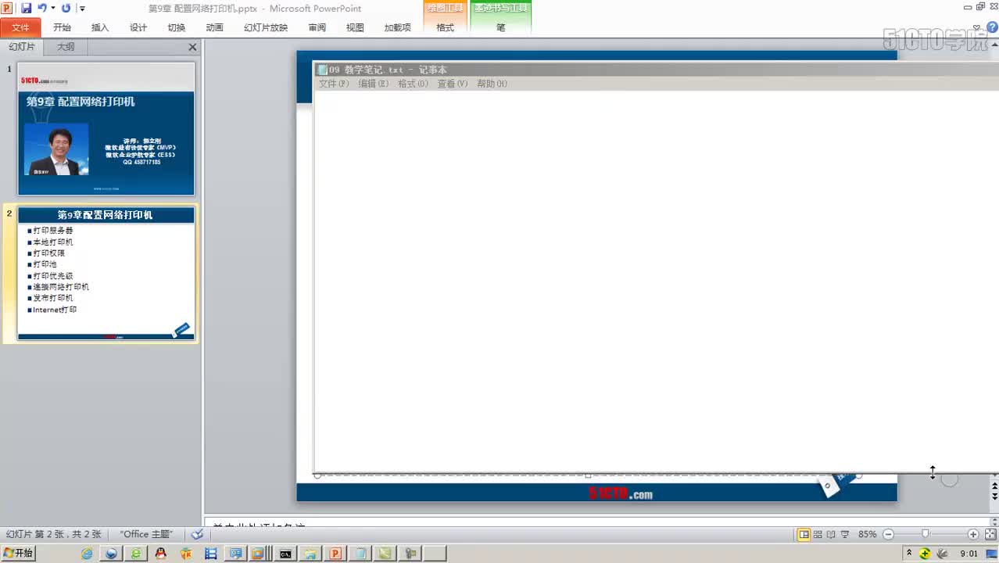
Task: Open the 文件 (File) tab
Action: point(20,27)
